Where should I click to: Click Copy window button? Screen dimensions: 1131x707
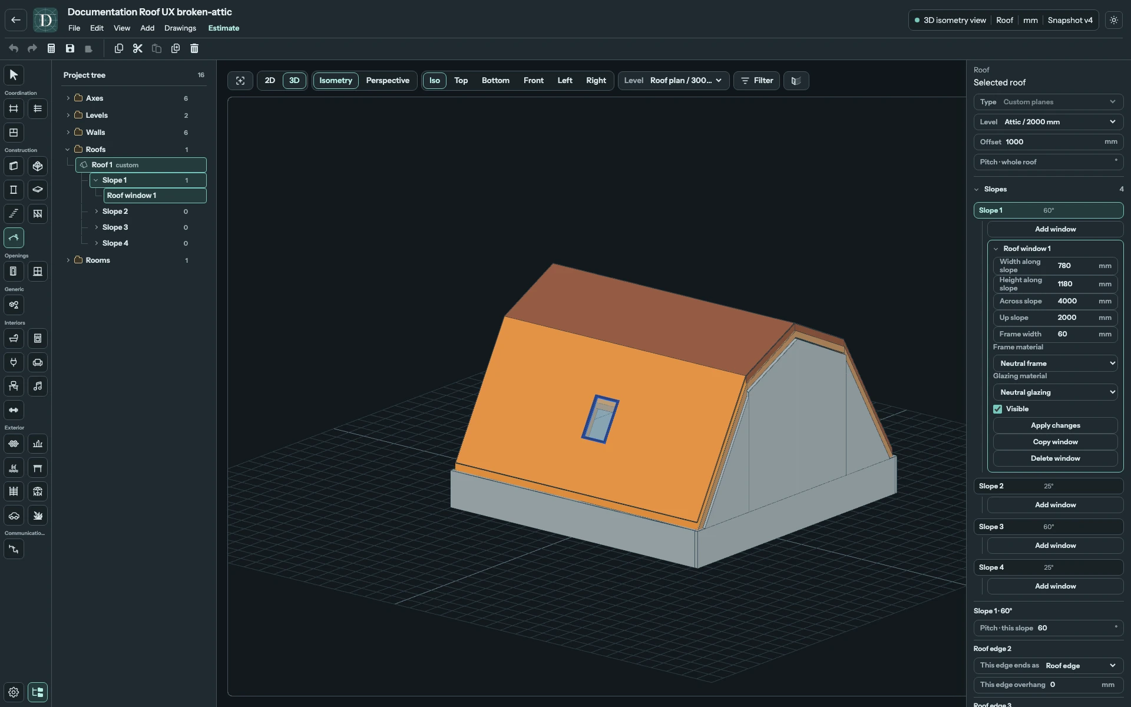click(x=1055, y=442)
